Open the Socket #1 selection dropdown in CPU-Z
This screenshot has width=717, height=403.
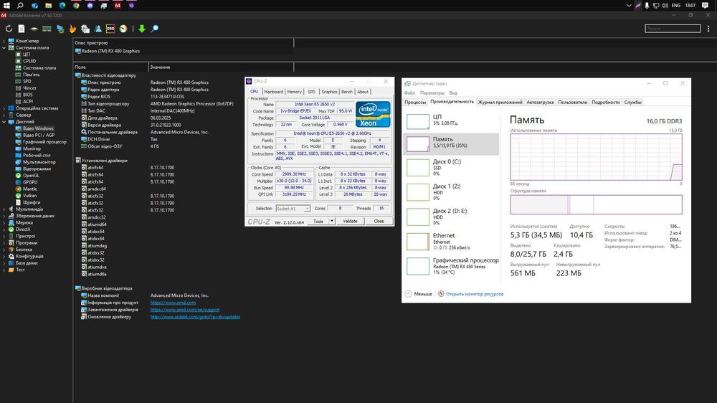(293, 209)
